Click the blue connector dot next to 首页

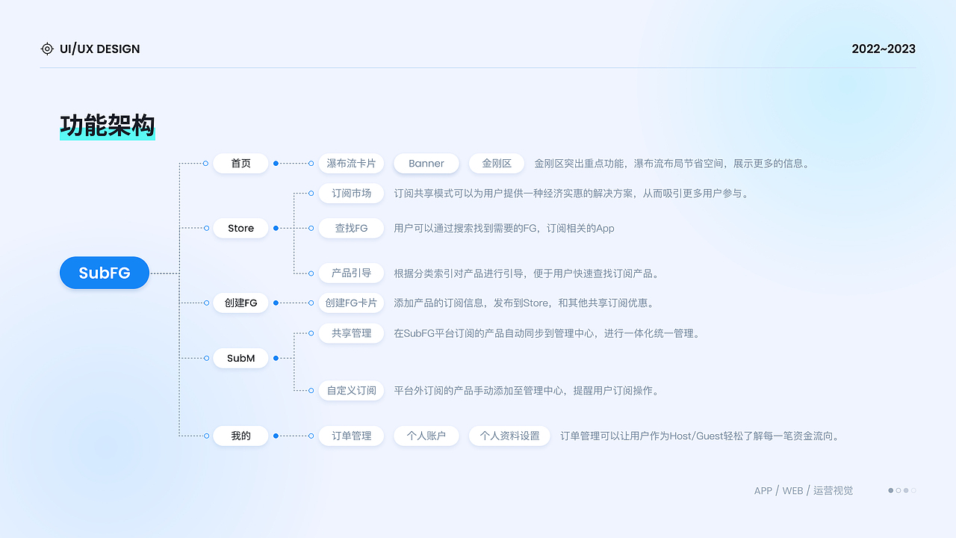275,163
